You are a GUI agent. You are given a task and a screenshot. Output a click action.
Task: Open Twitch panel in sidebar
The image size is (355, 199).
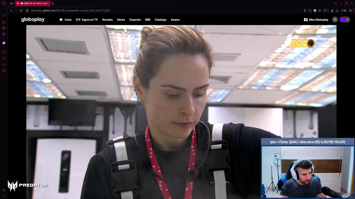(x=4, y=43)
